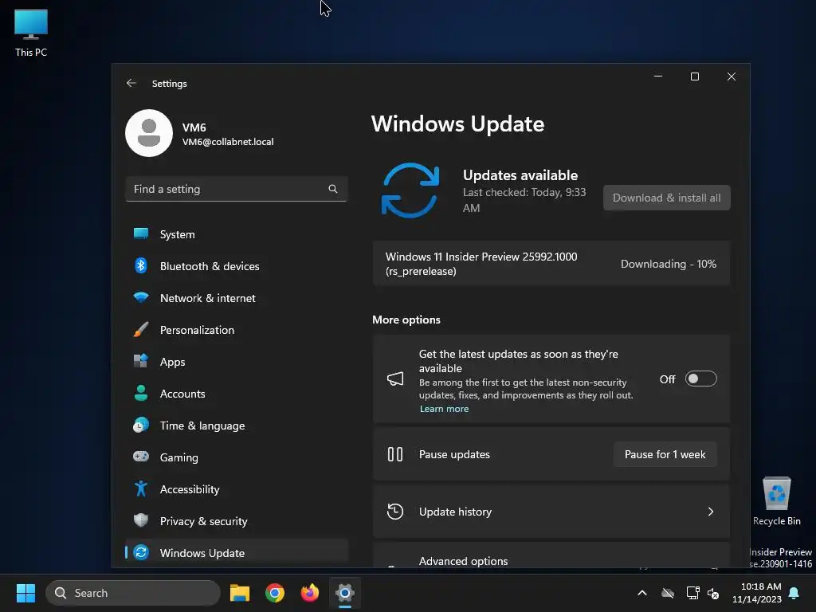Image resolution: width=816 pixels, height=612 pixels.
Task: Follow the Learn more link
Action: point(444,409)
